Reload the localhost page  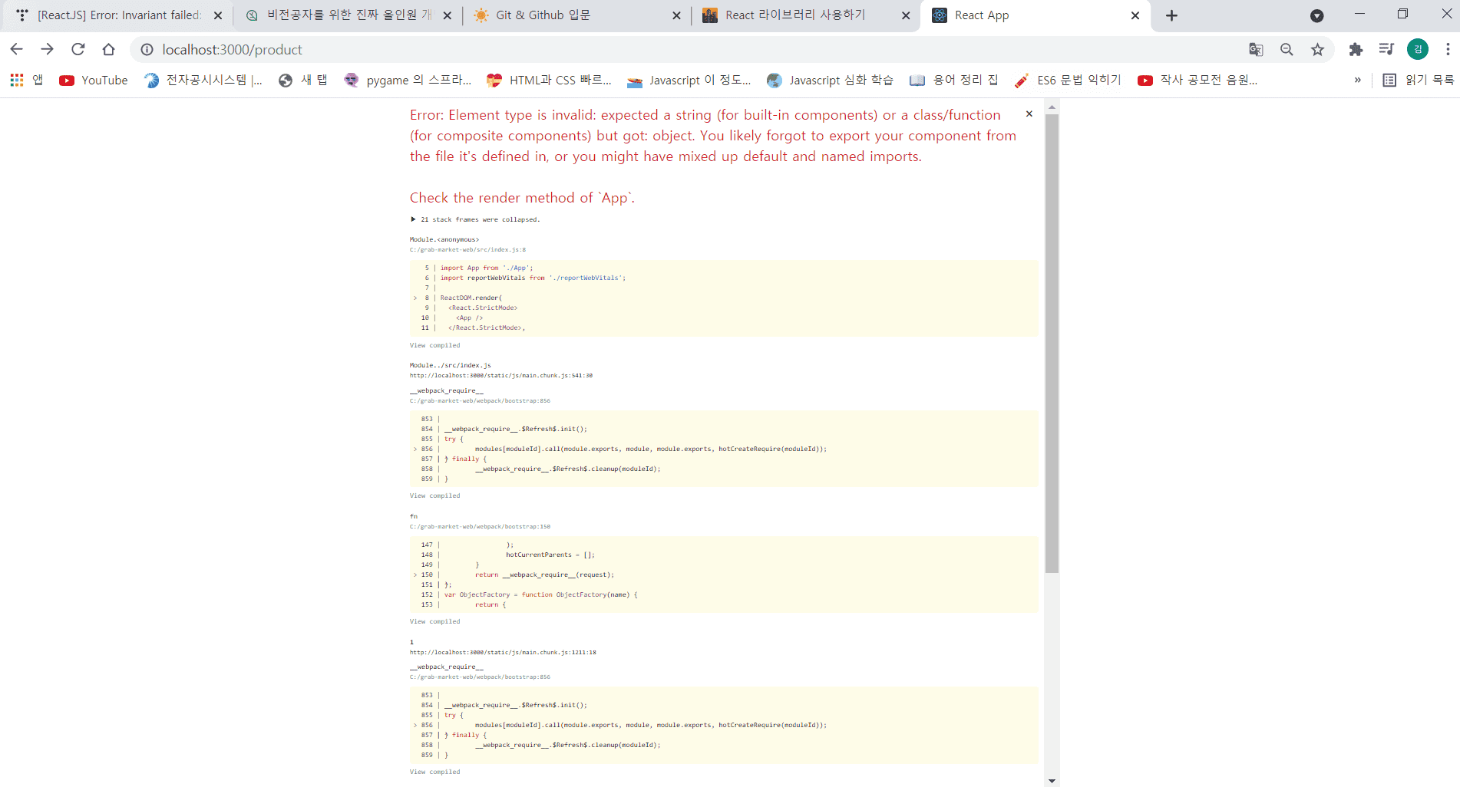click(78, 49)
